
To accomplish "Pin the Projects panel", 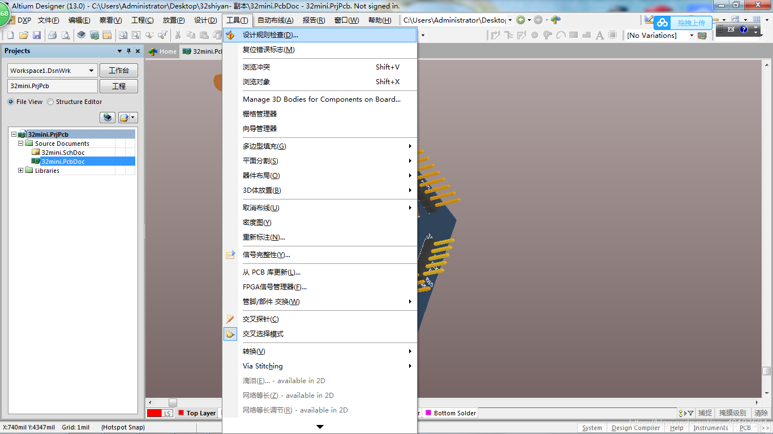I will click(128, 51).
